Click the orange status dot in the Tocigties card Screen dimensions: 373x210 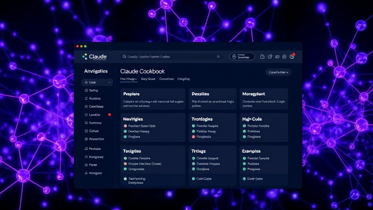(125, 164)
